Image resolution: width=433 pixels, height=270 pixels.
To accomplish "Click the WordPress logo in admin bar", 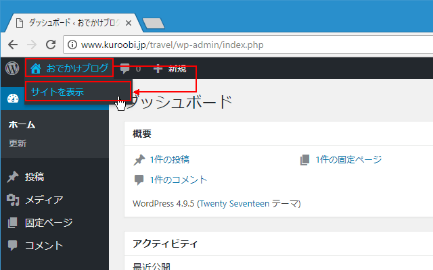I will click(x=12, y=68).
